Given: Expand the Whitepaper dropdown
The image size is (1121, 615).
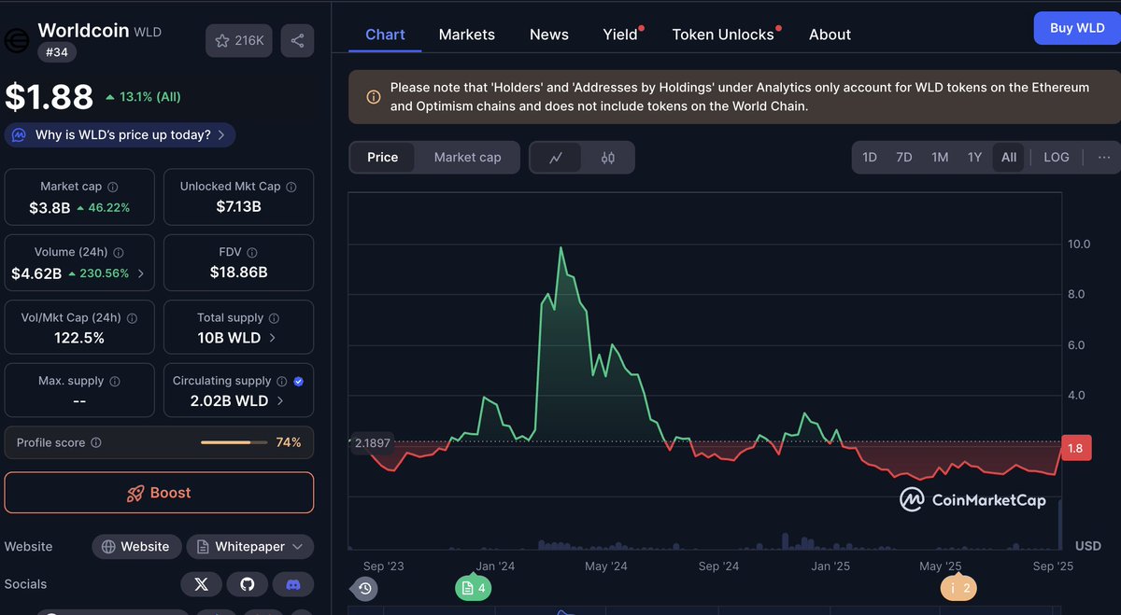Looking at the screenshot, I should (x=250, y=547).
